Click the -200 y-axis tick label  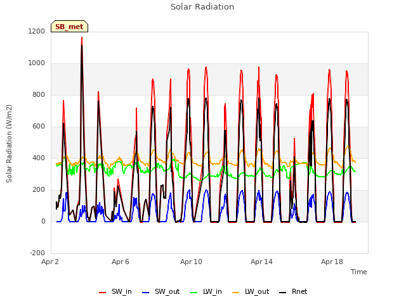pos(37,253)
